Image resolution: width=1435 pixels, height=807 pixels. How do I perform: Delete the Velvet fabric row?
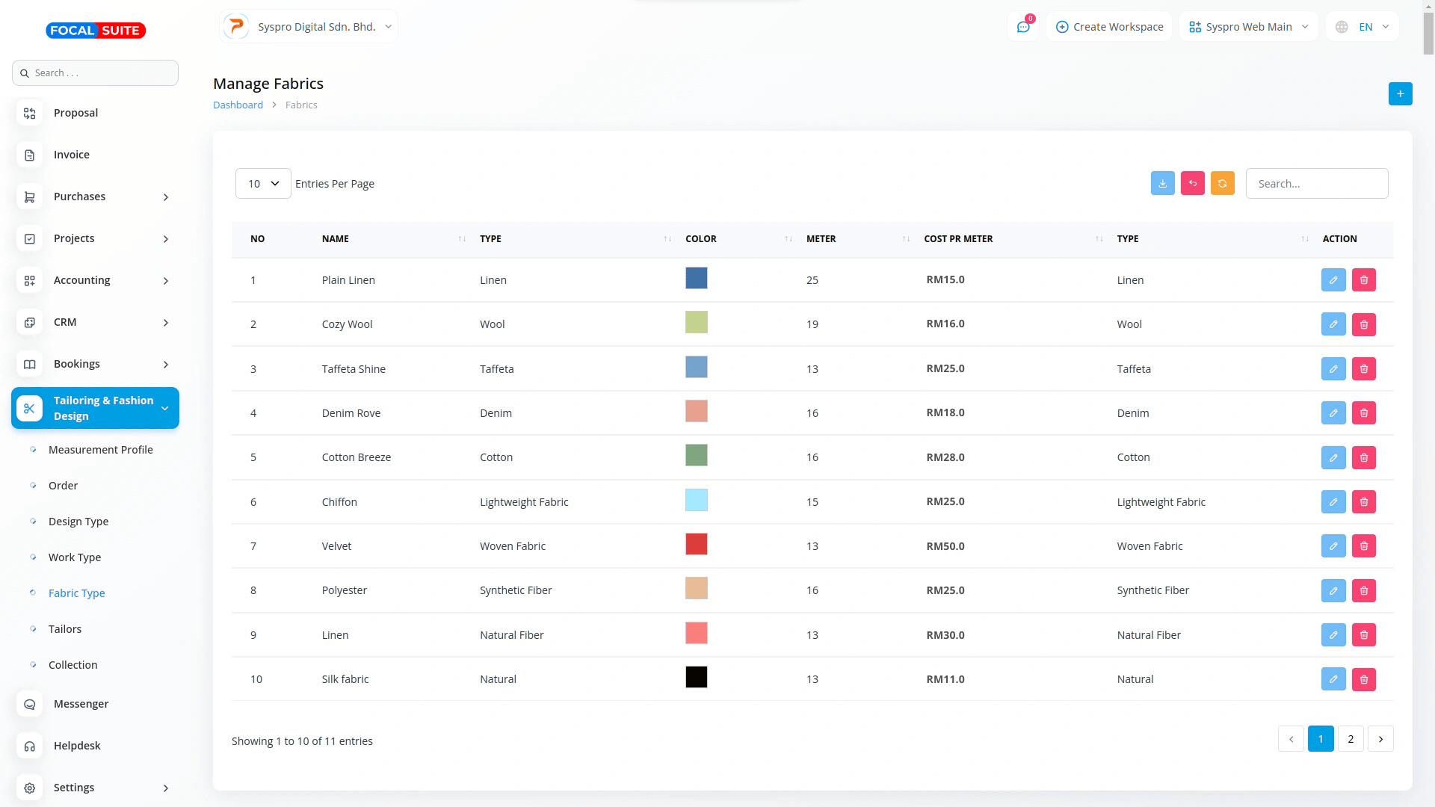coord(1363,546)
